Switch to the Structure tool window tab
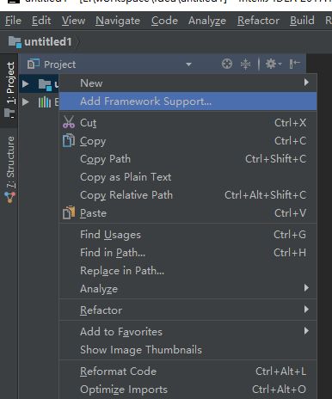This screenshot has height=399, width=332. pyautogui.click(x=10, y=169)
